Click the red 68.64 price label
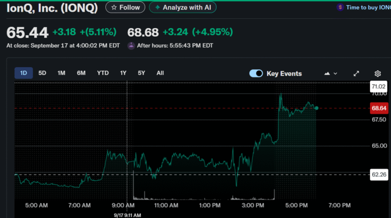 pos(379,108)
